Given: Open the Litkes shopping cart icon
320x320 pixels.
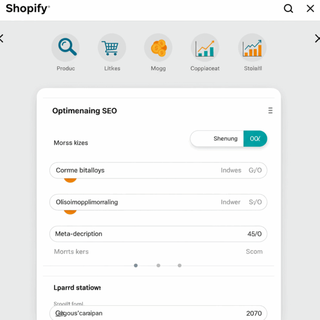Looking at the screenshot, I should (x=112, y=48).
